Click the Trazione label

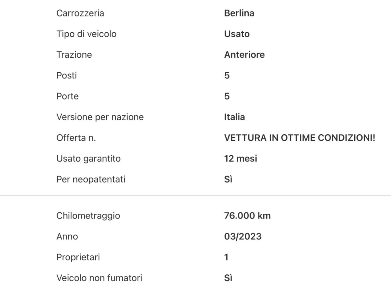74,55
